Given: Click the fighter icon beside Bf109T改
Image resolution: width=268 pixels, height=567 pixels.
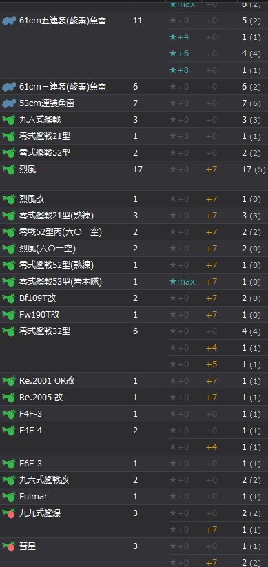Looking at the screenshot, I should pos(9,299).
